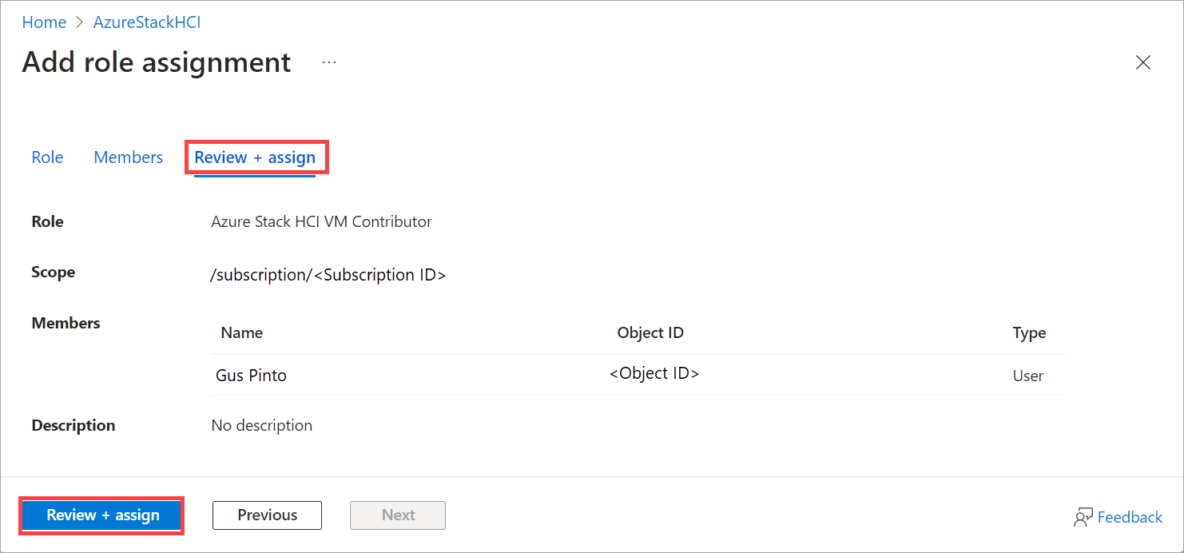Open the ellipsis more options menu

[329, 62]
